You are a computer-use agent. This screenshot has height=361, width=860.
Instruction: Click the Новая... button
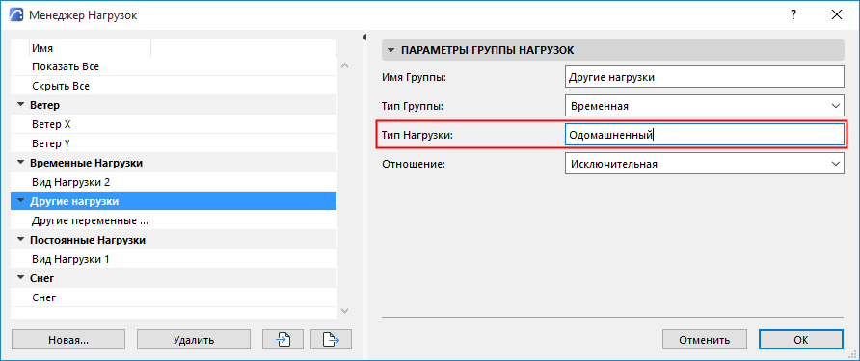68,340
